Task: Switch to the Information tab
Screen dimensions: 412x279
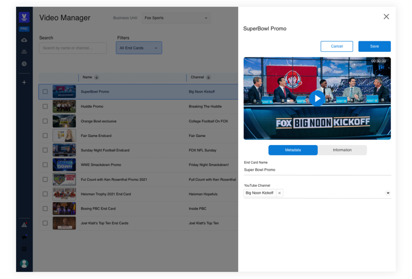Action: pos(342,150)
